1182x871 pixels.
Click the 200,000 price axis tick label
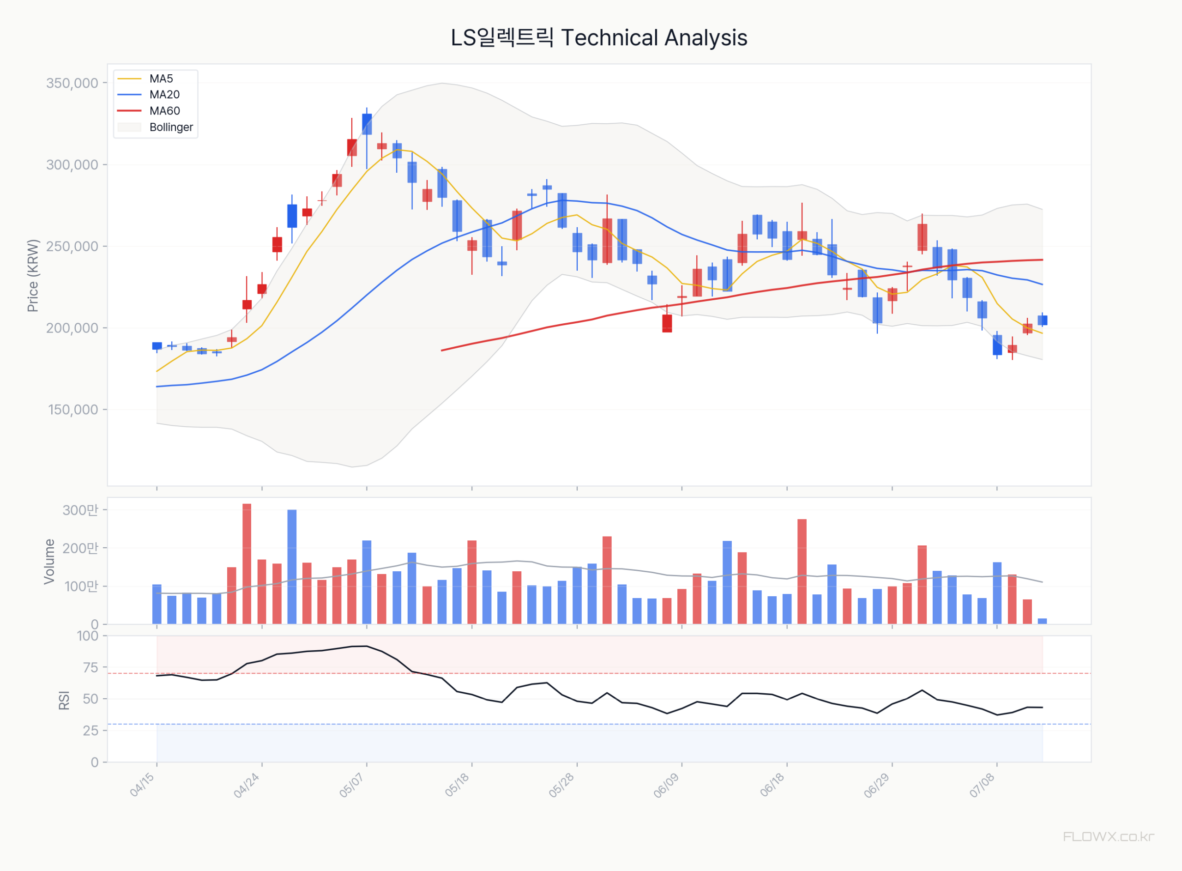coord(72,328)
